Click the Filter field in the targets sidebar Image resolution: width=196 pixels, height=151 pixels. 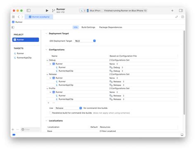coord(30,130)
